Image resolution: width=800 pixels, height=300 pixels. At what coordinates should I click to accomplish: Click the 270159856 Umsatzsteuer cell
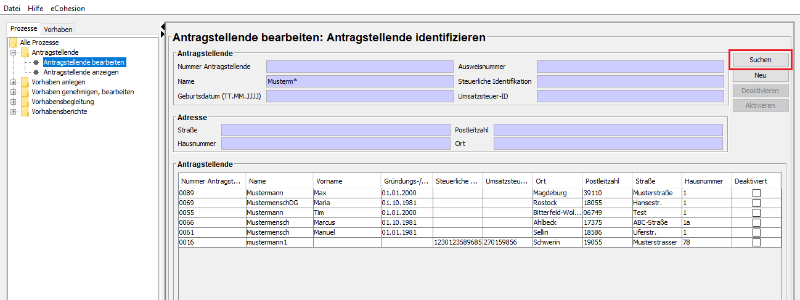[507, 243]
